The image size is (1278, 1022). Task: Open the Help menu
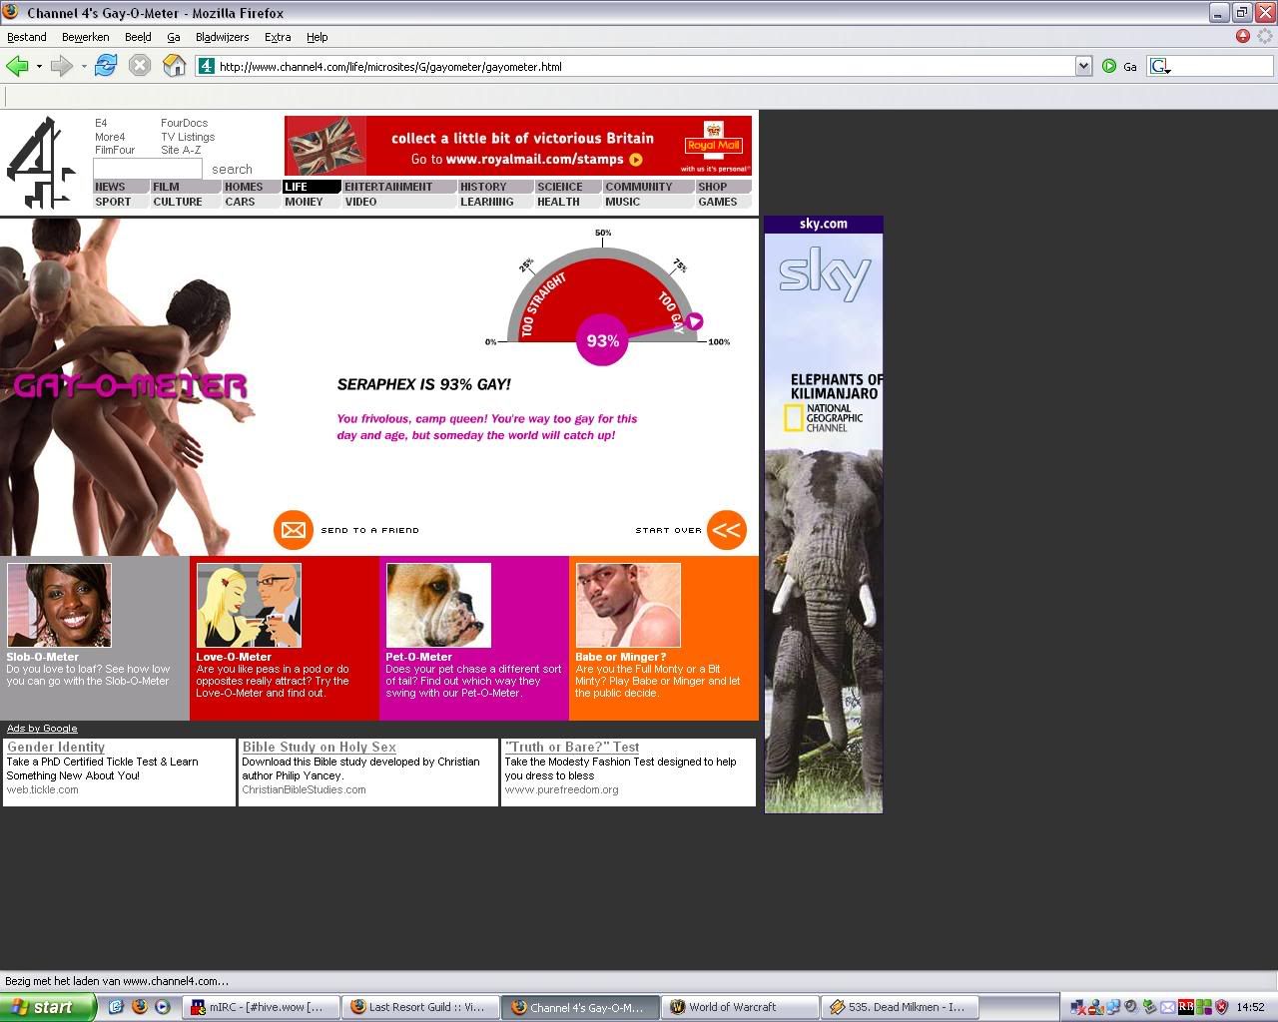(x=318, y=37)
